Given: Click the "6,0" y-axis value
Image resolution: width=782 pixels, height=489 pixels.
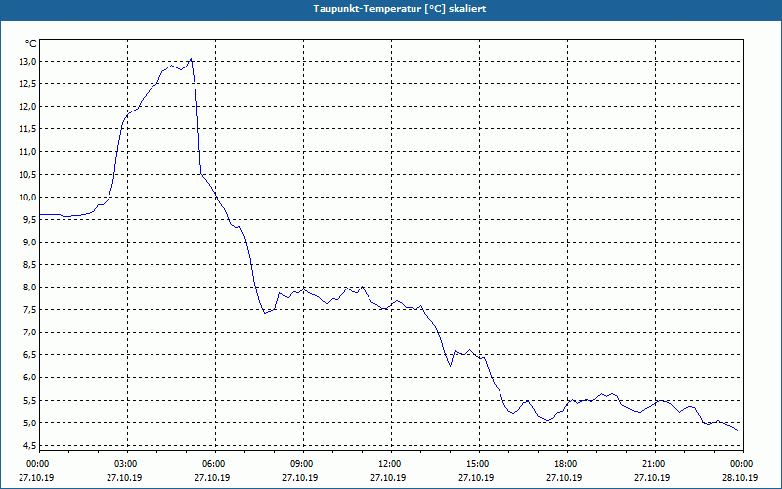Looking at the screenshot, I should tap(29, 378).
